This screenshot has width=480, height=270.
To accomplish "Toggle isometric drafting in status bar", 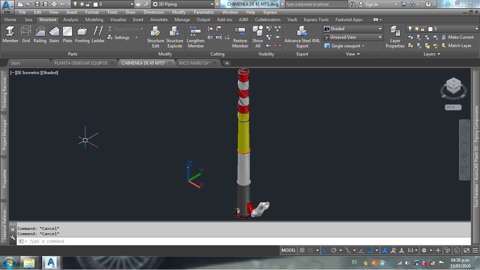I will click(x=348, y=250).
